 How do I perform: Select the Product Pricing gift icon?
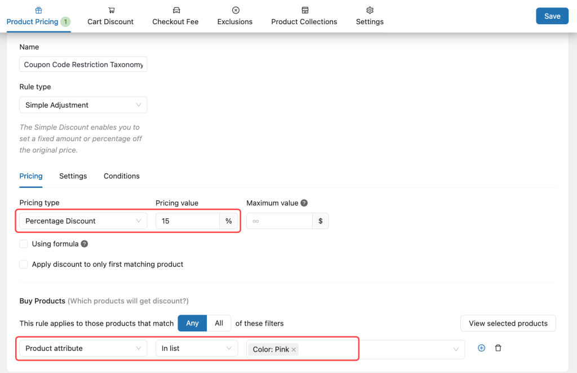pos(38,10)
